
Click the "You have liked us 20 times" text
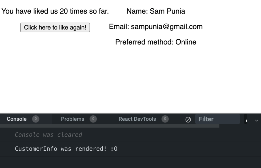55,11
